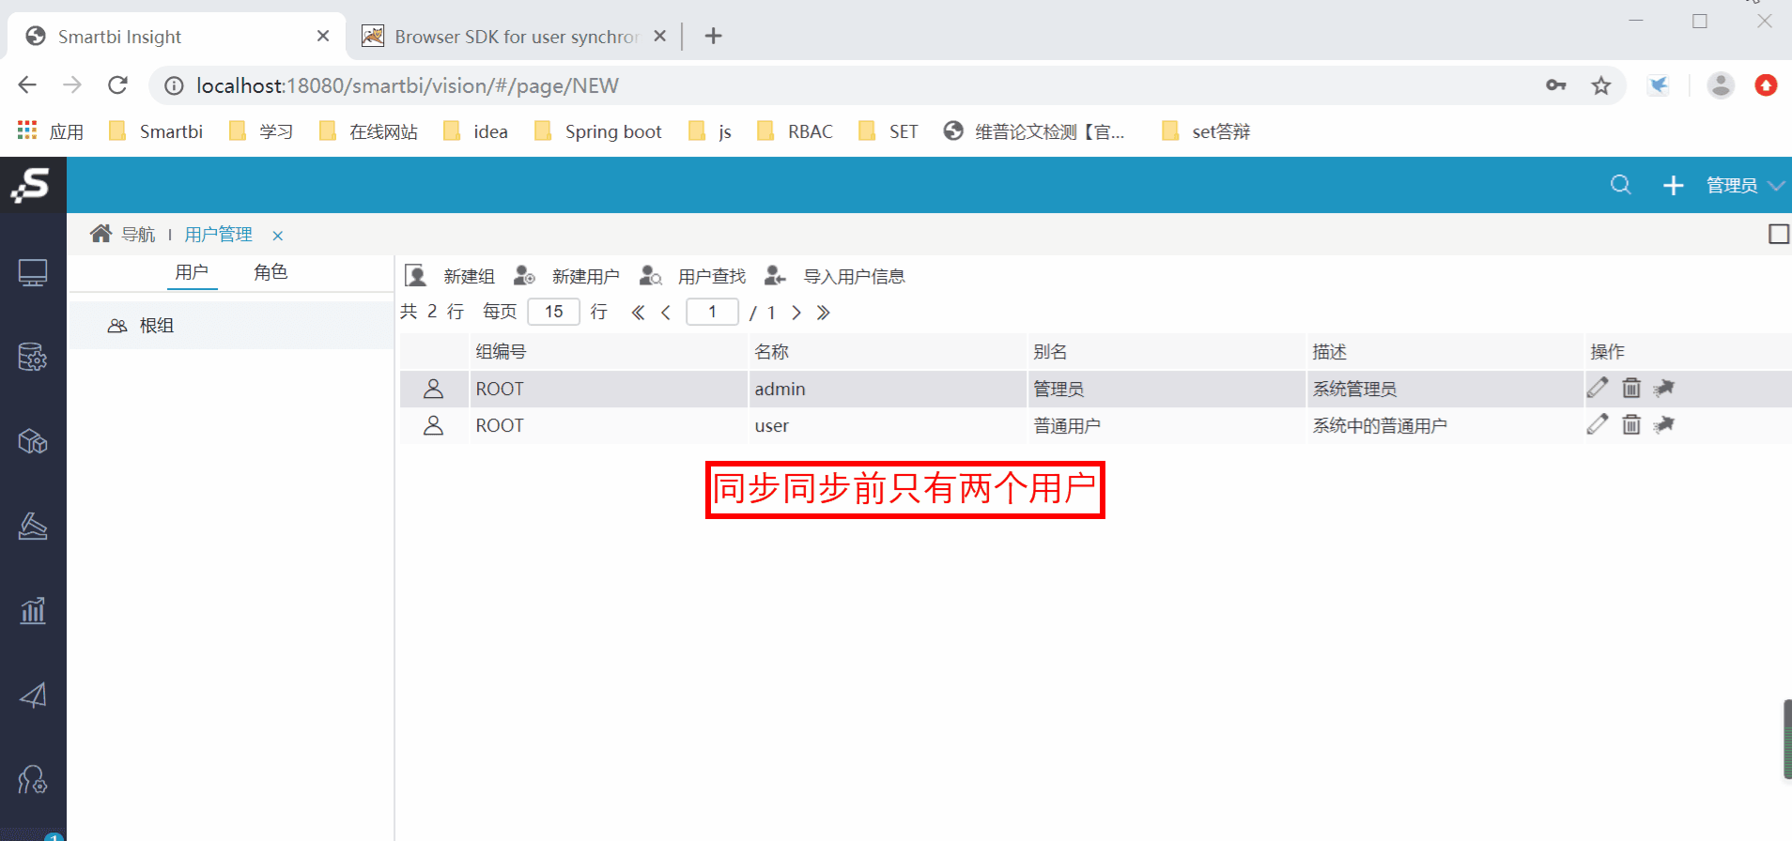Click 用户查找 toolbar button
Viewport: 1792px width, 841px height.
coord(692,276)
